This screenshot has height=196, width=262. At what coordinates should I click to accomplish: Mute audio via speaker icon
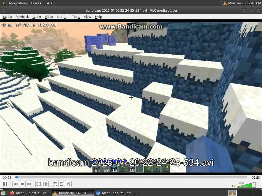[233, 186]
